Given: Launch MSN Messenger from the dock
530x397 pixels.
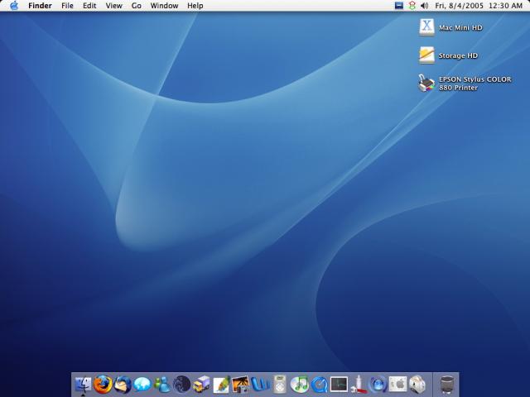Looking at the screenshot, I should click(162, 385).
